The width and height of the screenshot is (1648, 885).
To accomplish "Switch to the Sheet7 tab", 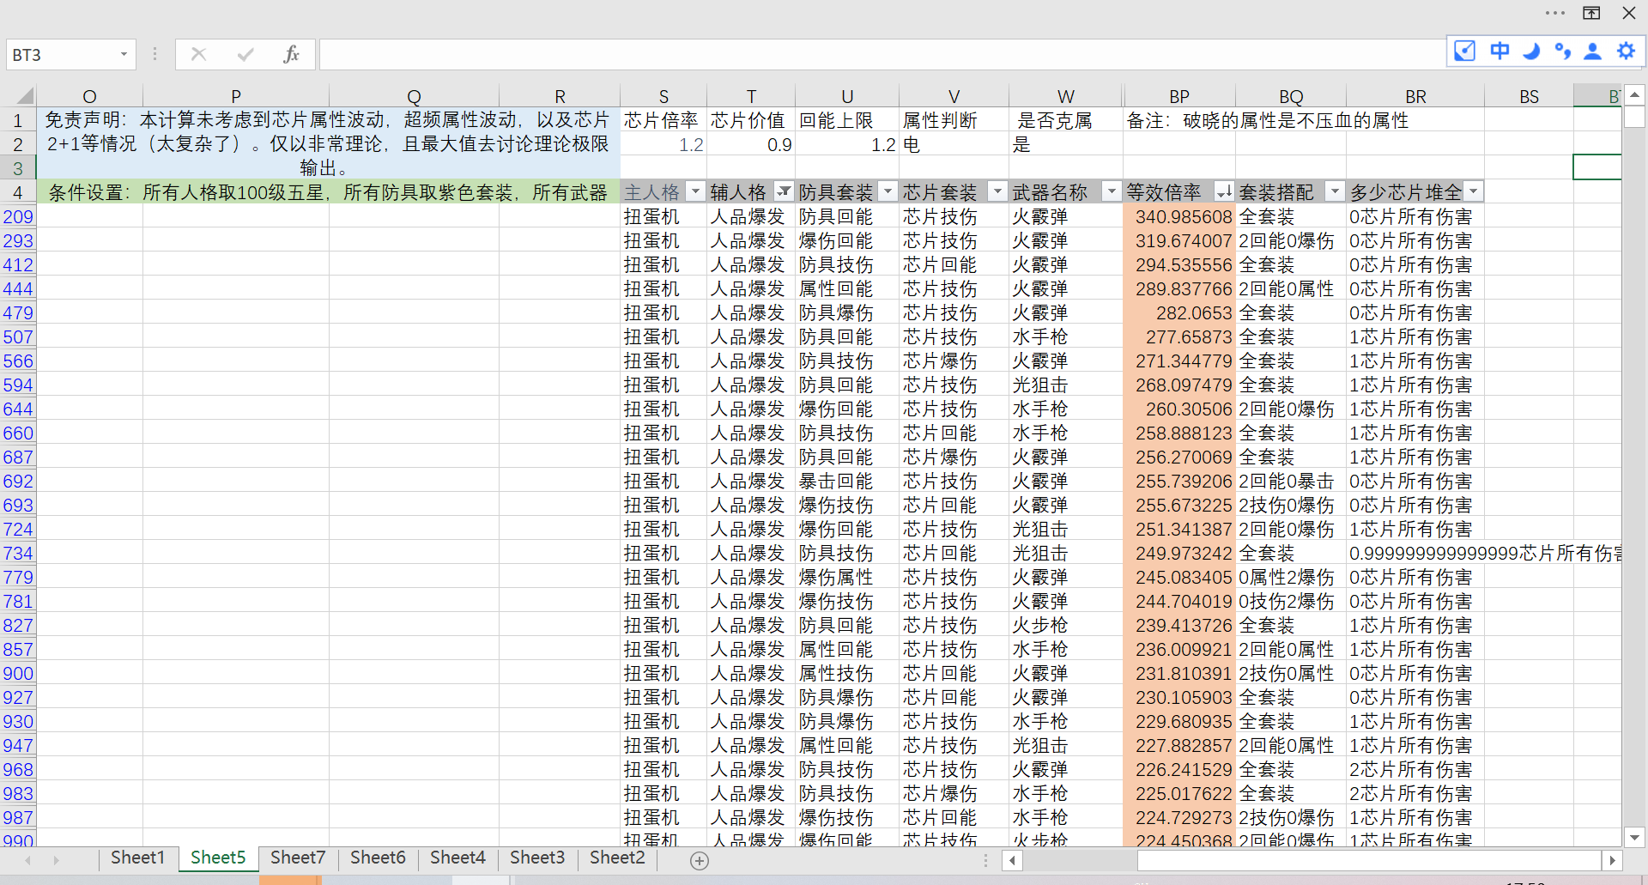I will [x=298, y=858].
